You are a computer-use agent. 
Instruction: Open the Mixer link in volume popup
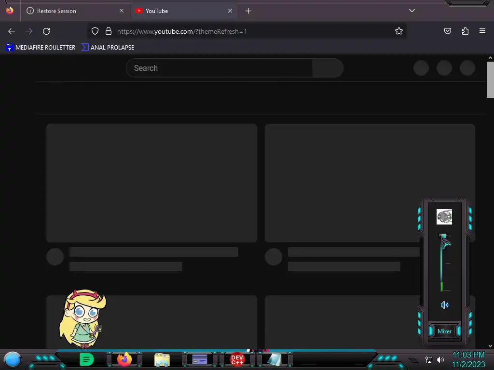pyautogui.click(x=444, y=331)
